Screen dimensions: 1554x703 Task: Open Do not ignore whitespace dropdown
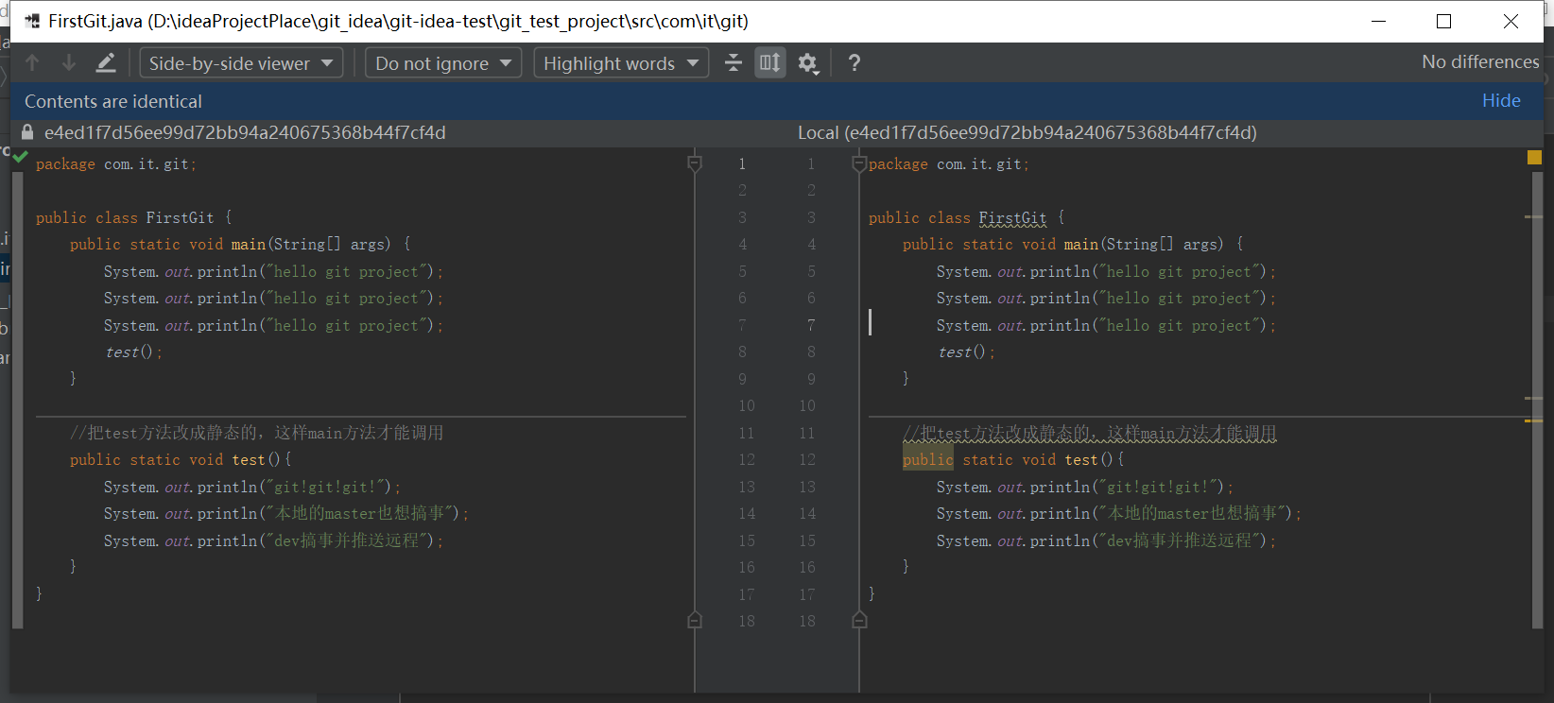(443, 63)
